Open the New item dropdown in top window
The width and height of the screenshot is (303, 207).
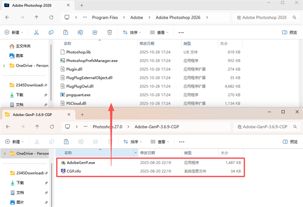14,32
